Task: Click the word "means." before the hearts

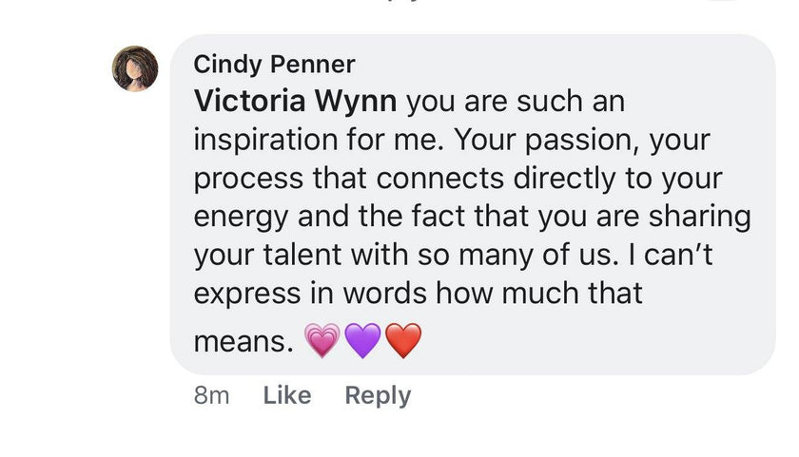Action: pyautogui.click(x=243, y=342)
